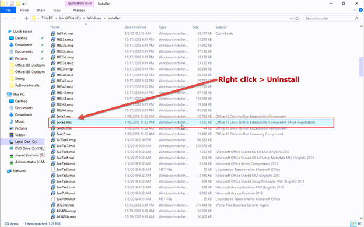The width and height of the screenshot is (364, 227).
Task: Sort by the Subject column header
Action: tap(220, 27)
